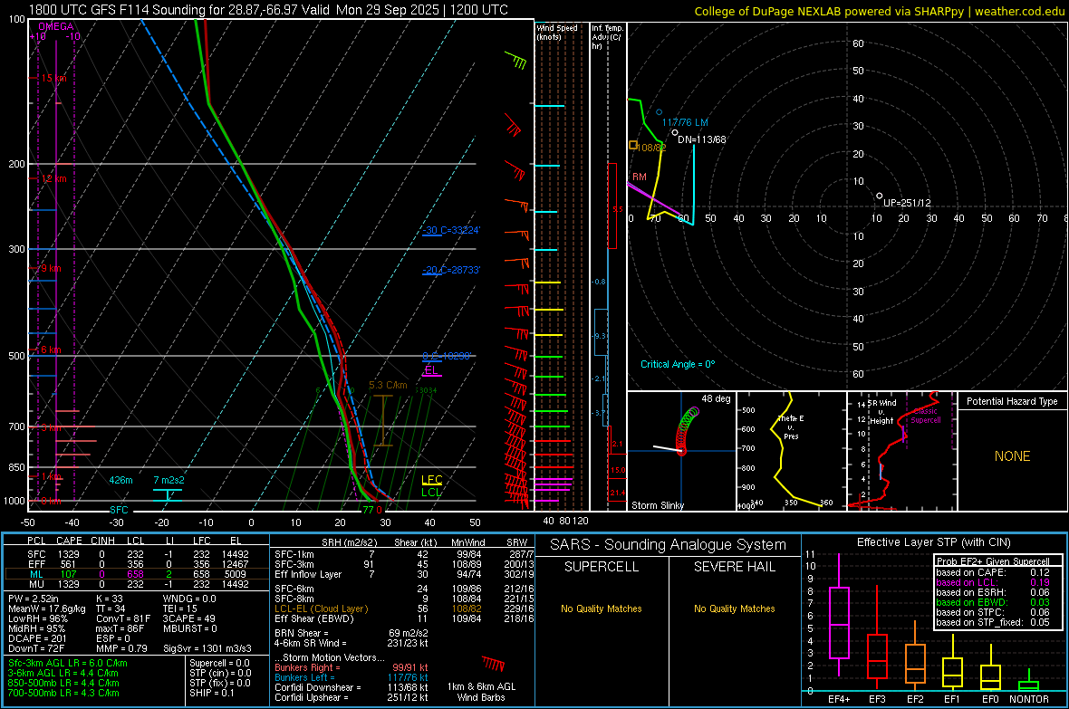
Task: Click the UP=251/12 Corfidi upshear marker
Action: click(907, 203)
